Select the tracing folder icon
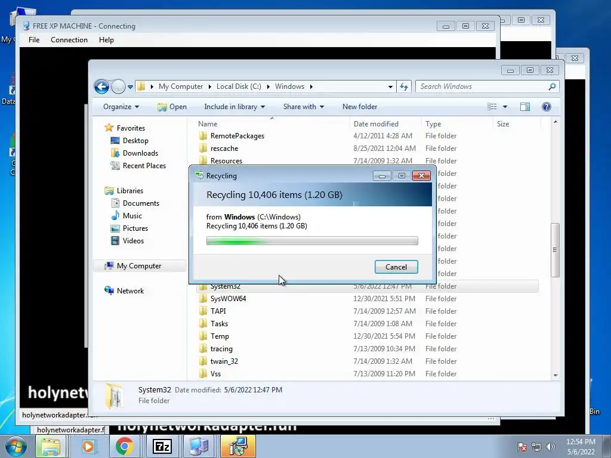The width and height of the screenshot is (611, 458). tap(203, 348)
